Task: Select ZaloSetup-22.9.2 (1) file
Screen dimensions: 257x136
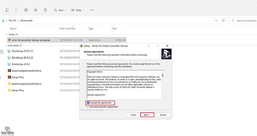Action: click(22, 51)
